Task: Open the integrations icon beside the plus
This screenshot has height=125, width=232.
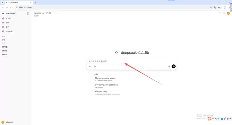Action: pyautogui.click(x=95, y=66)
